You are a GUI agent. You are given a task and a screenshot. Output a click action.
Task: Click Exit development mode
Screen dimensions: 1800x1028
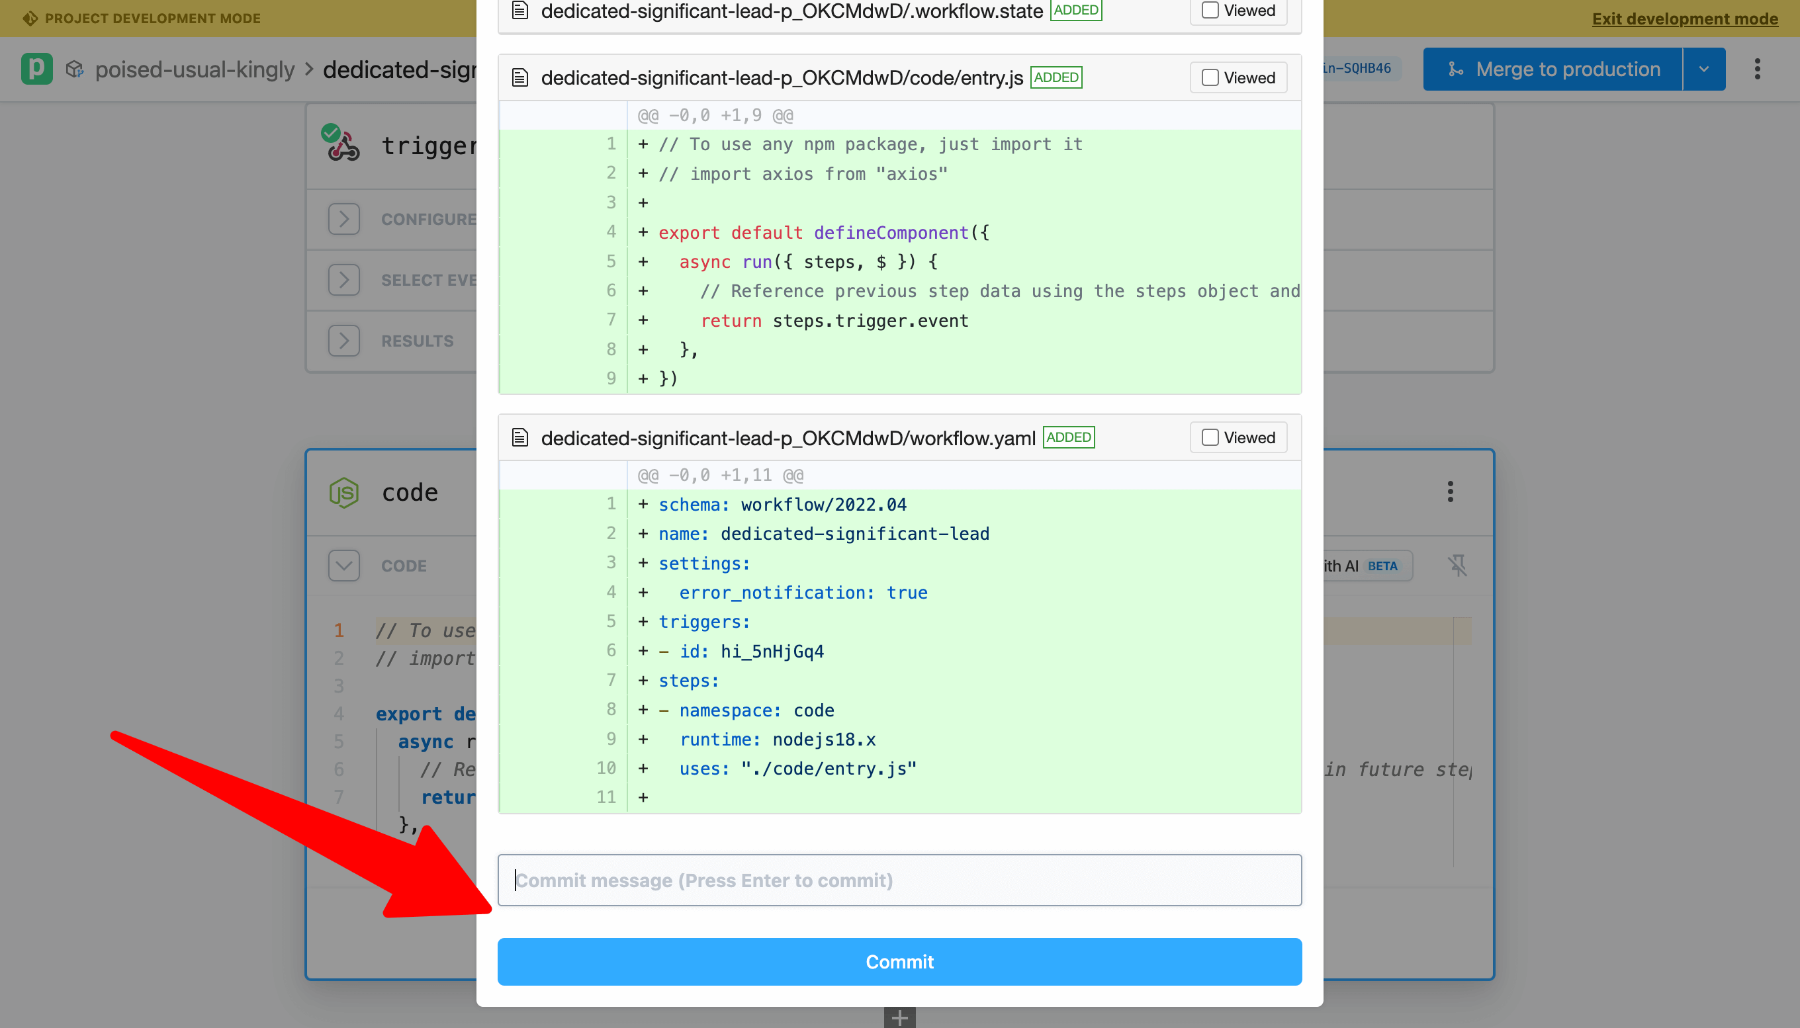point(1685,19)
